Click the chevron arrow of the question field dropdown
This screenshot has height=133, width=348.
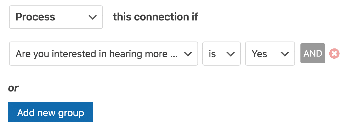coord(188,54)
